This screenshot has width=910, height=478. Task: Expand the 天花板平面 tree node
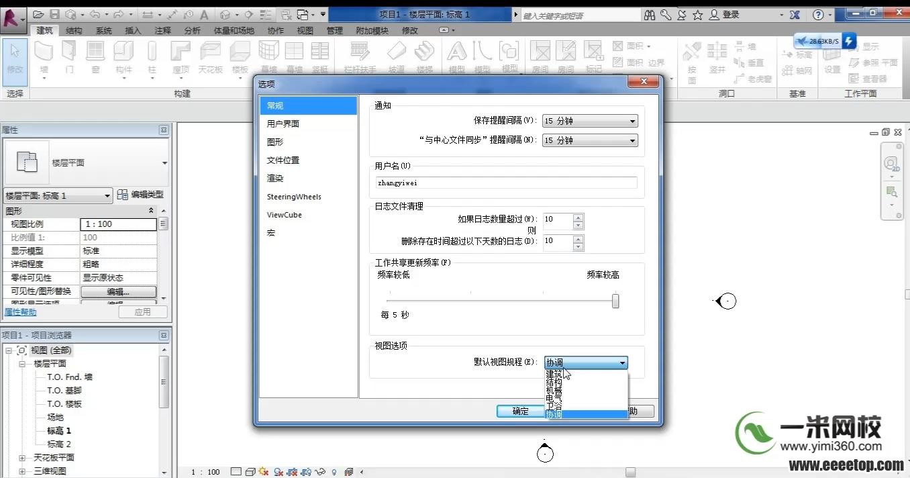[x=22, y=458]
